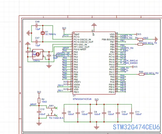Select the USART2_RX net label

[127, 48]
